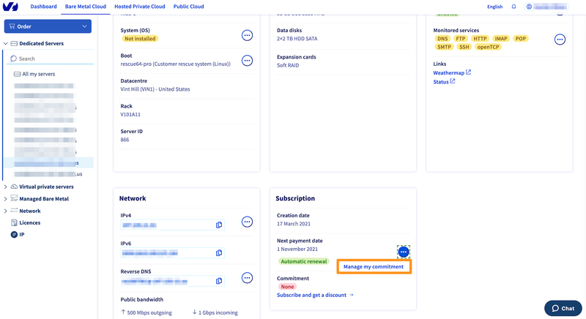Select All my servers
The height and width of the screenshot is (319, 586).
coord(39,74)
